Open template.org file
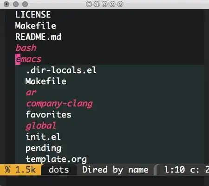 pyautogui.click(x=56, y=159)
